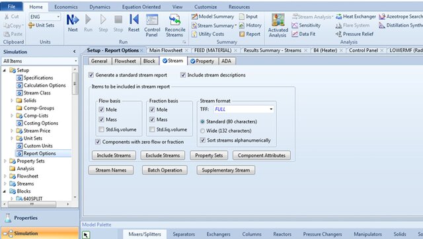423x239 pixels.
Task: Open the History file
Action: tap(250, 25)
